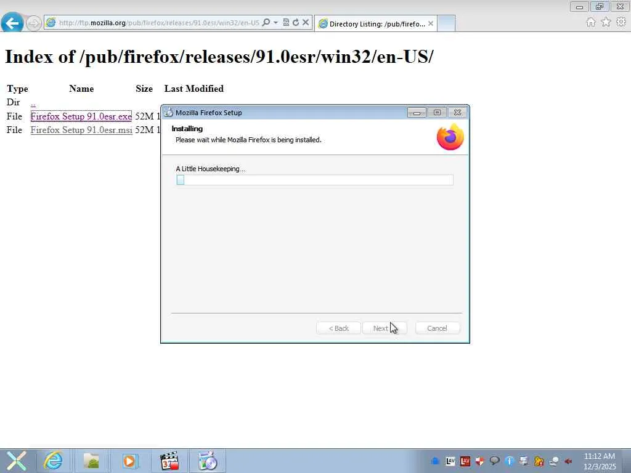This screenshot has height=473, width=631.
Task: Click 'Please wait while Mozilla Firefox is being installed' text
Action: click(x=249, y=140)
